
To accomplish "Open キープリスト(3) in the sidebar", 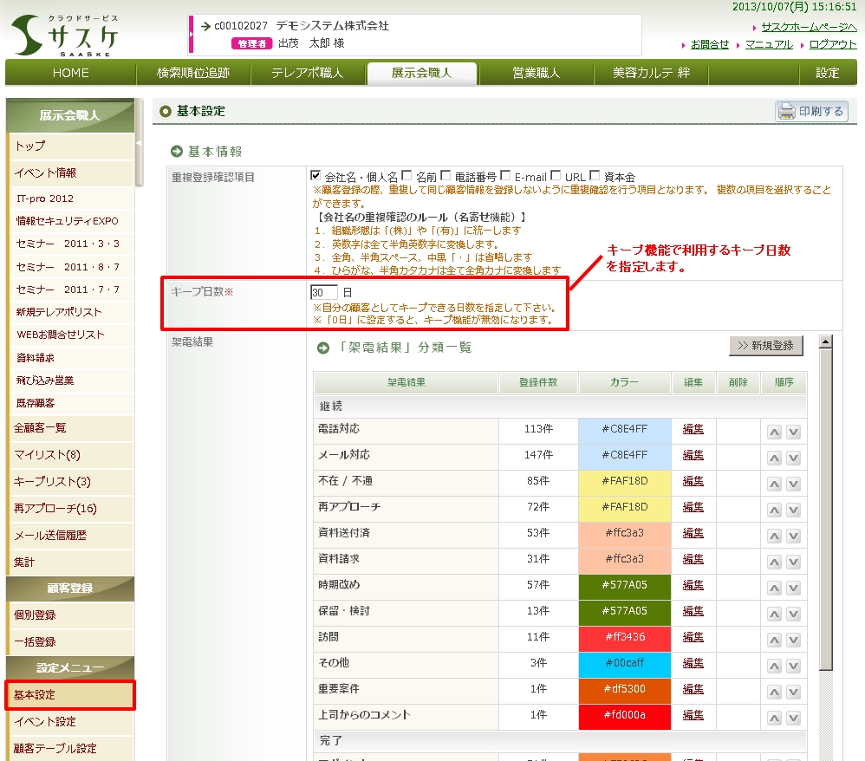I will point(52,482).
